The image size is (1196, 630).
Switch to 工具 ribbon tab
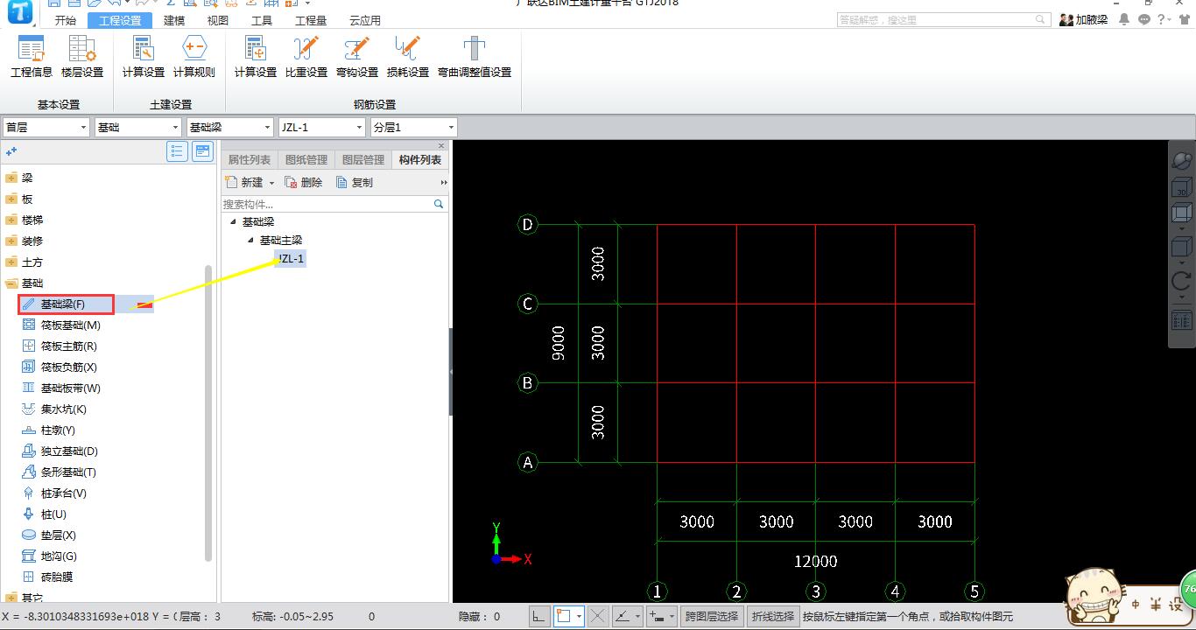262,20
